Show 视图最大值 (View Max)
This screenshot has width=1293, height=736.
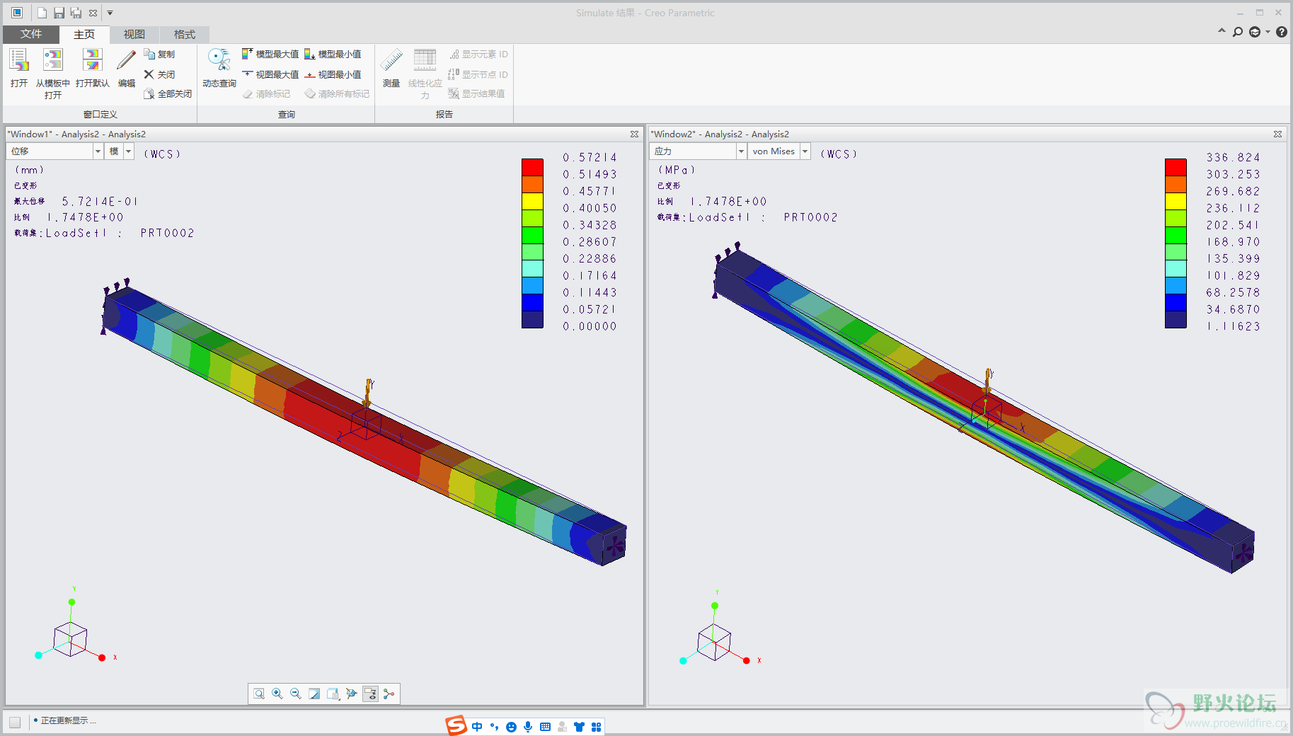[270, 74]
